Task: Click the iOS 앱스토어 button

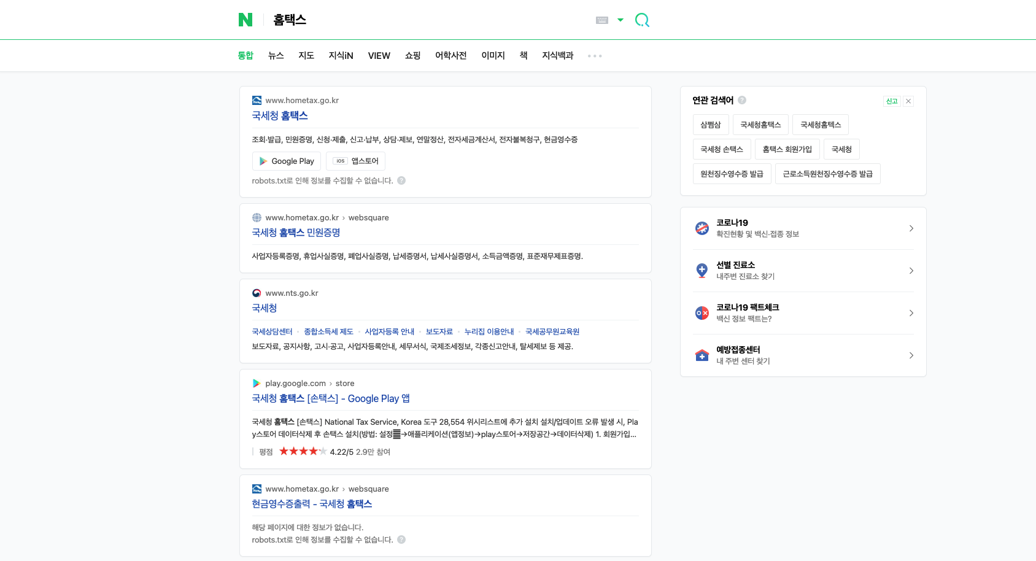Action: (355, 161)
